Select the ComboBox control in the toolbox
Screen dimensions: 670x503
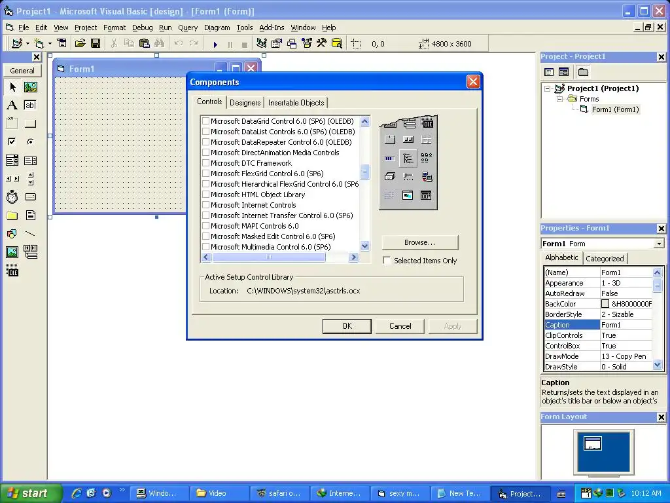coord(12,160)
